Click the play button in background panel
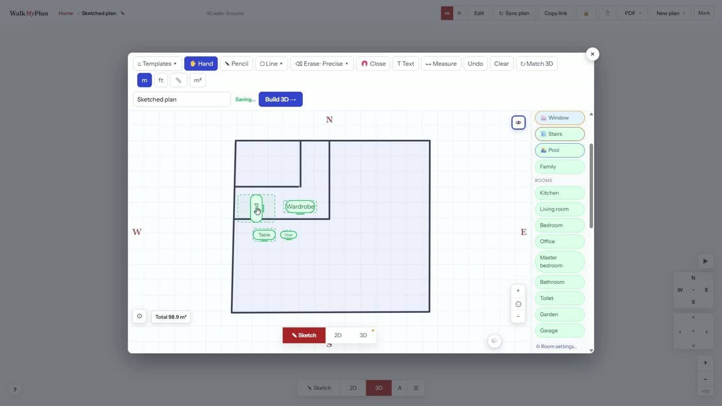 [x=705, y=261]
